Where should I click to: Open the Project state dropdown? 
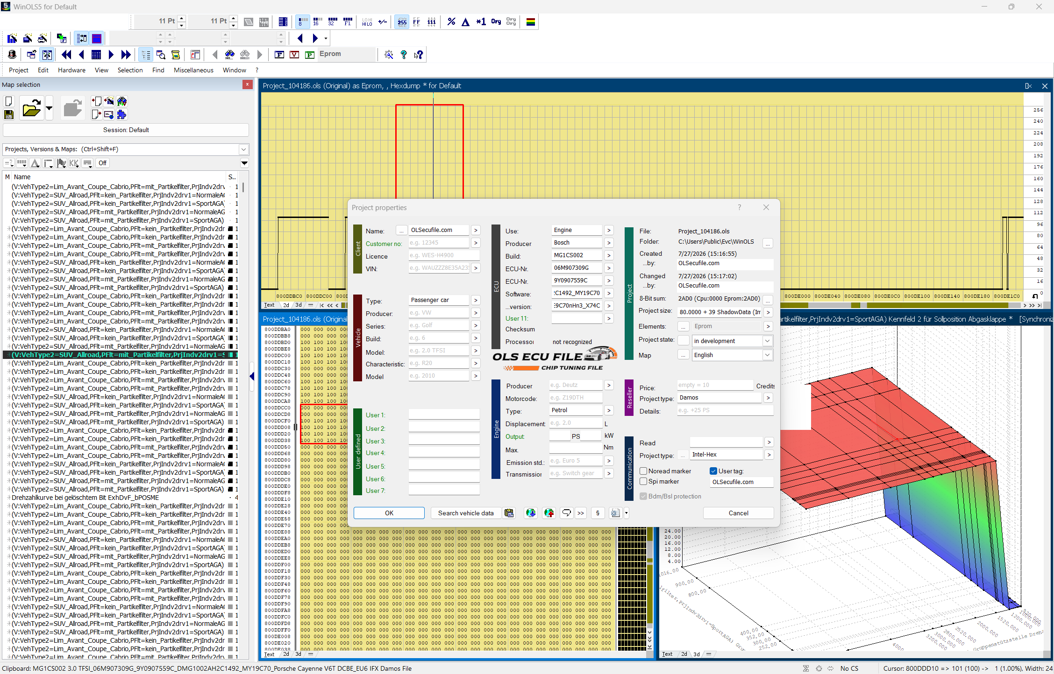coord(767,341)
